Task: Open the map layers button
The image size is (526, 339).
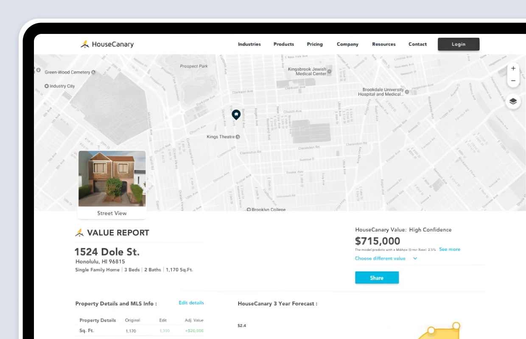Action: pos(513,101)
